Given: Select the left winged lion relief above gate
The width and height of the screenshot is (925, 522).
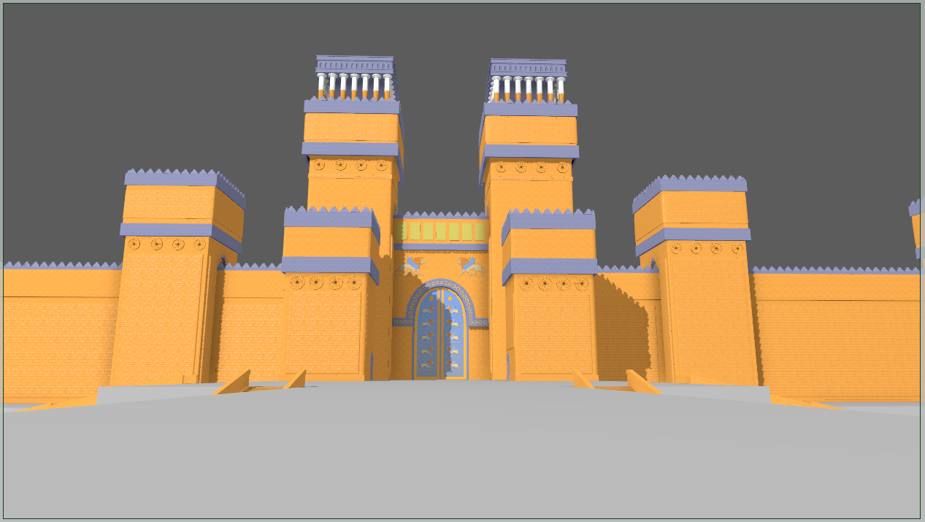Looking at the screenshot, I should coord(410,266).
